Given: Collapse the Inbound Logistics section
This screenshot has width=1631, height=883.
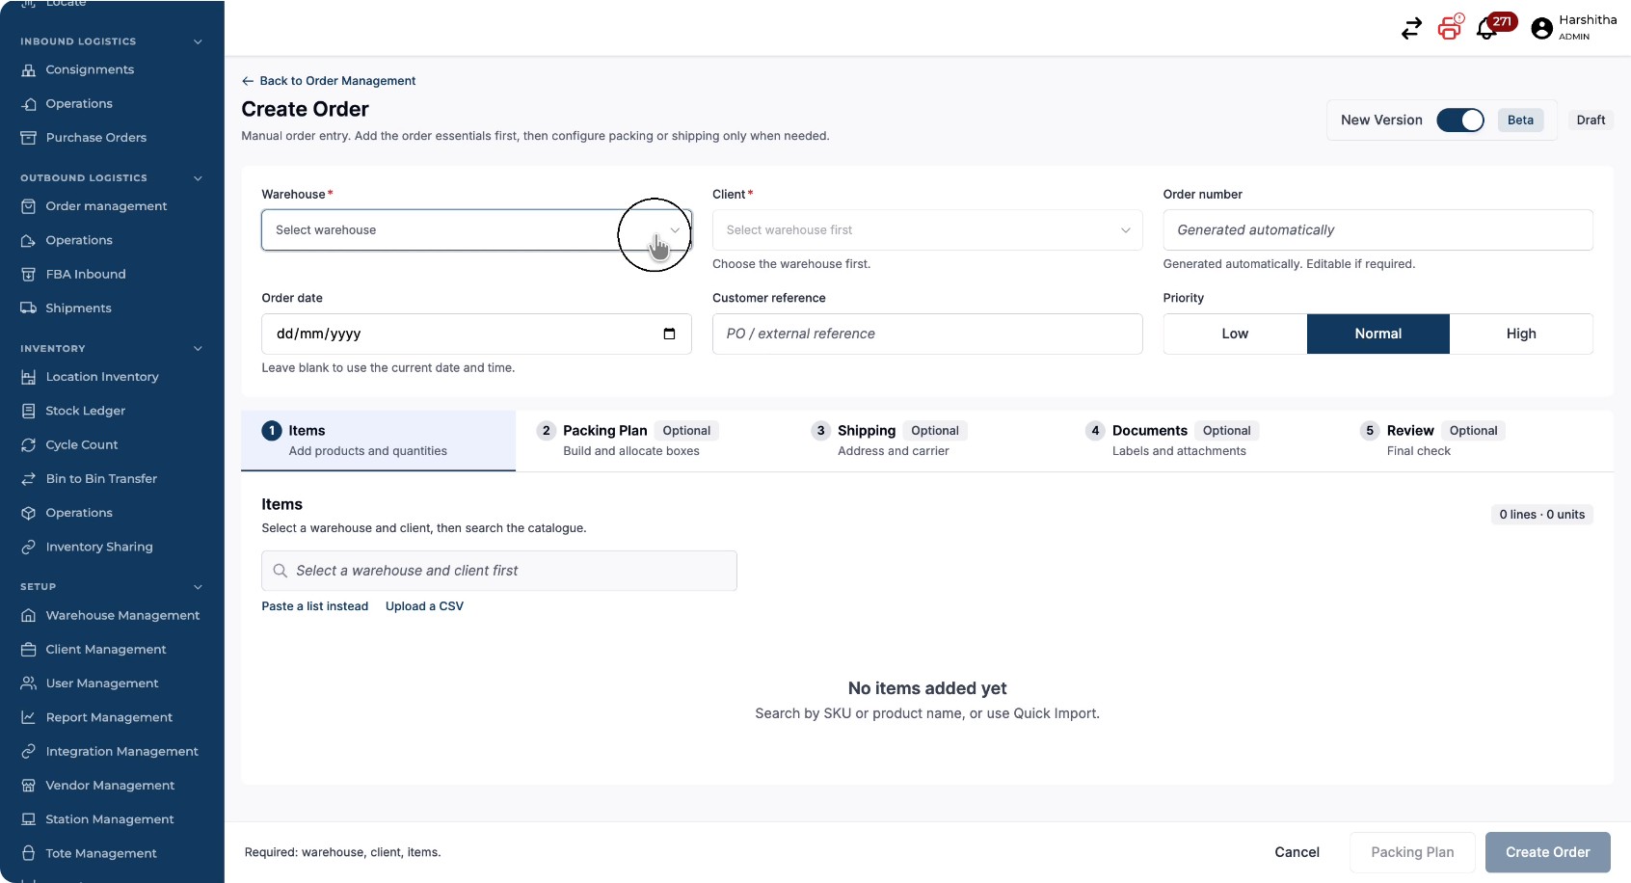Looking at the screenshot, I should (x=198, y=41).
